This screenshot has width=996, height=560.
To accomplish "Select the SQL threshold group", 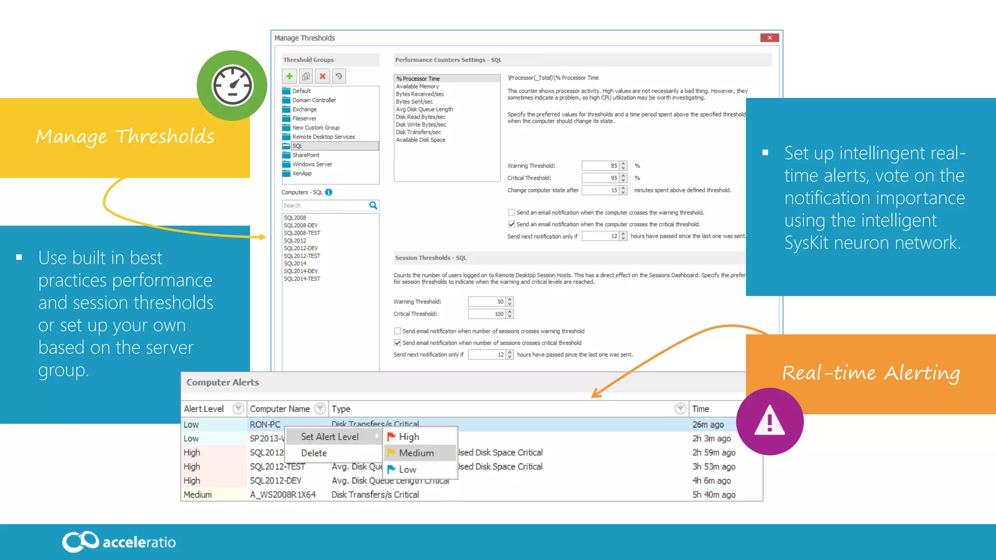I will 330,146.
